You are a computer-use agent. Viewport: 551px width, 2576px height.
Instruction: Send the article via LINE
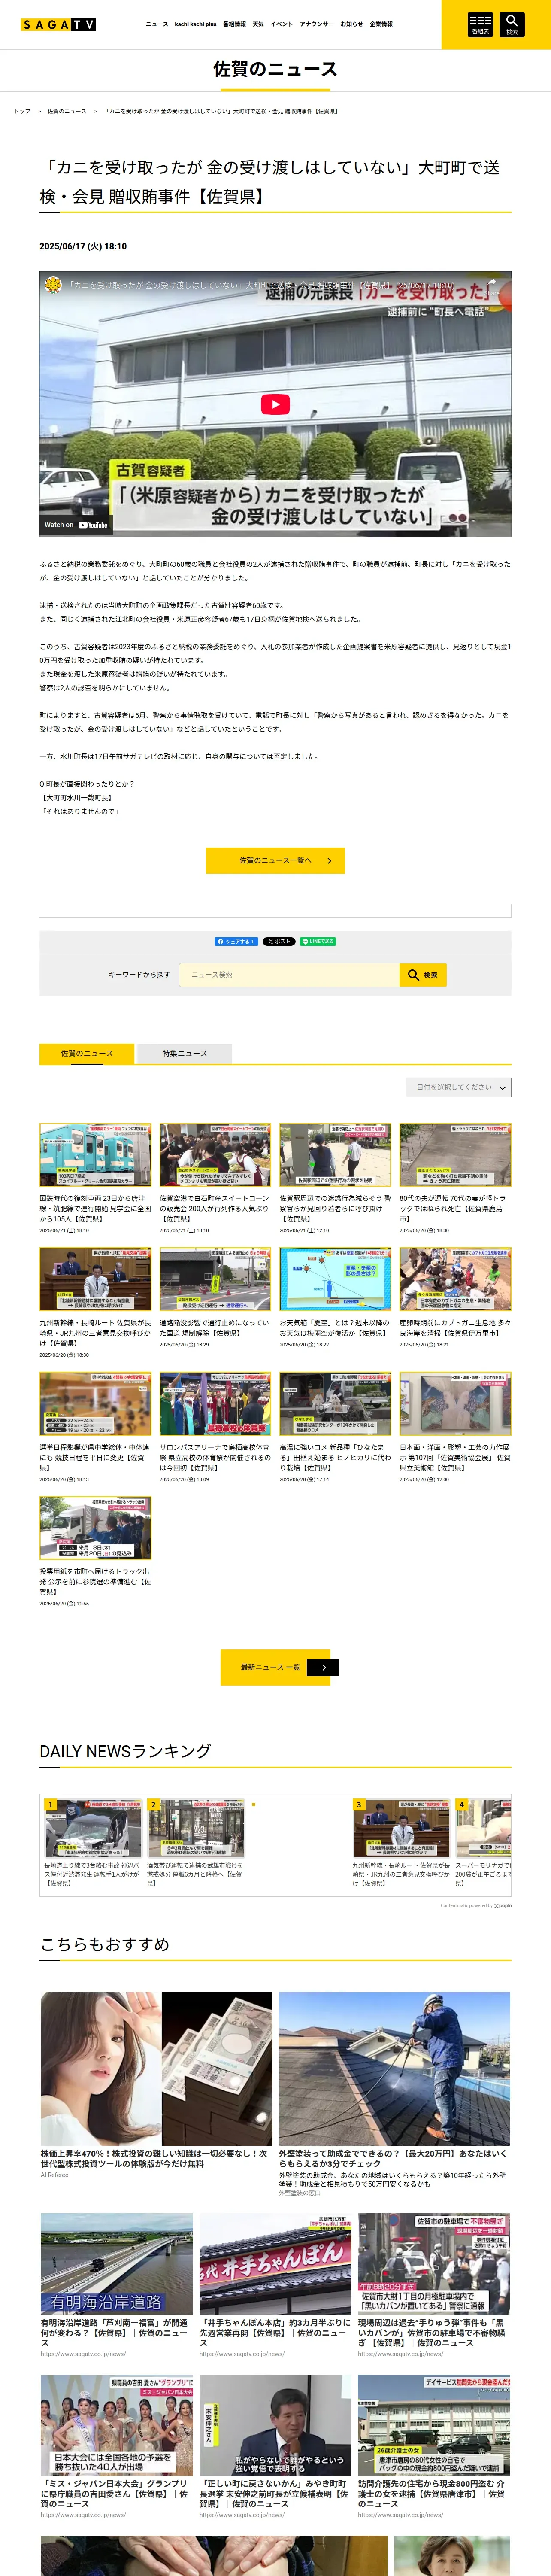tap(318, 941)
